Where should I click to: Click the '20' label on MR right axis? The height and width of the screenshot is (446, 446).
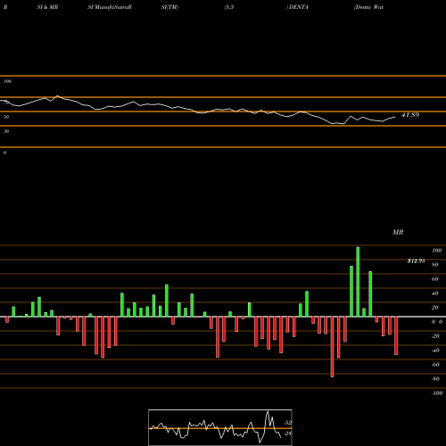click(435, 308)
